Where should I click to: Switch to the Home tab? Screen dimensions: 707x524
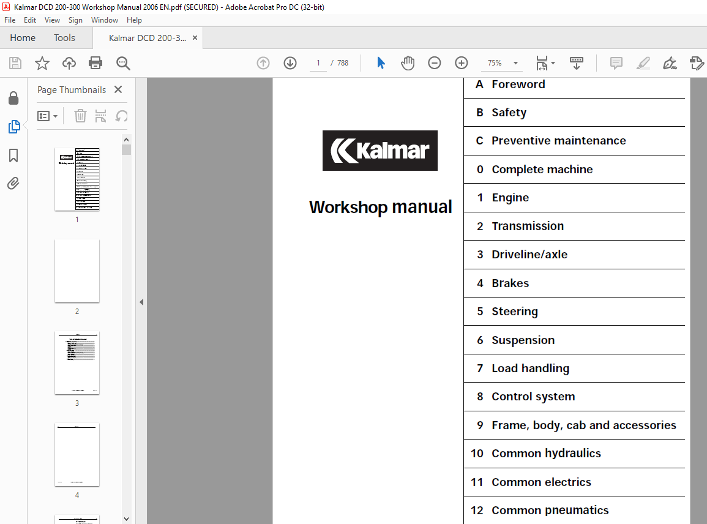tap(23, 38)
